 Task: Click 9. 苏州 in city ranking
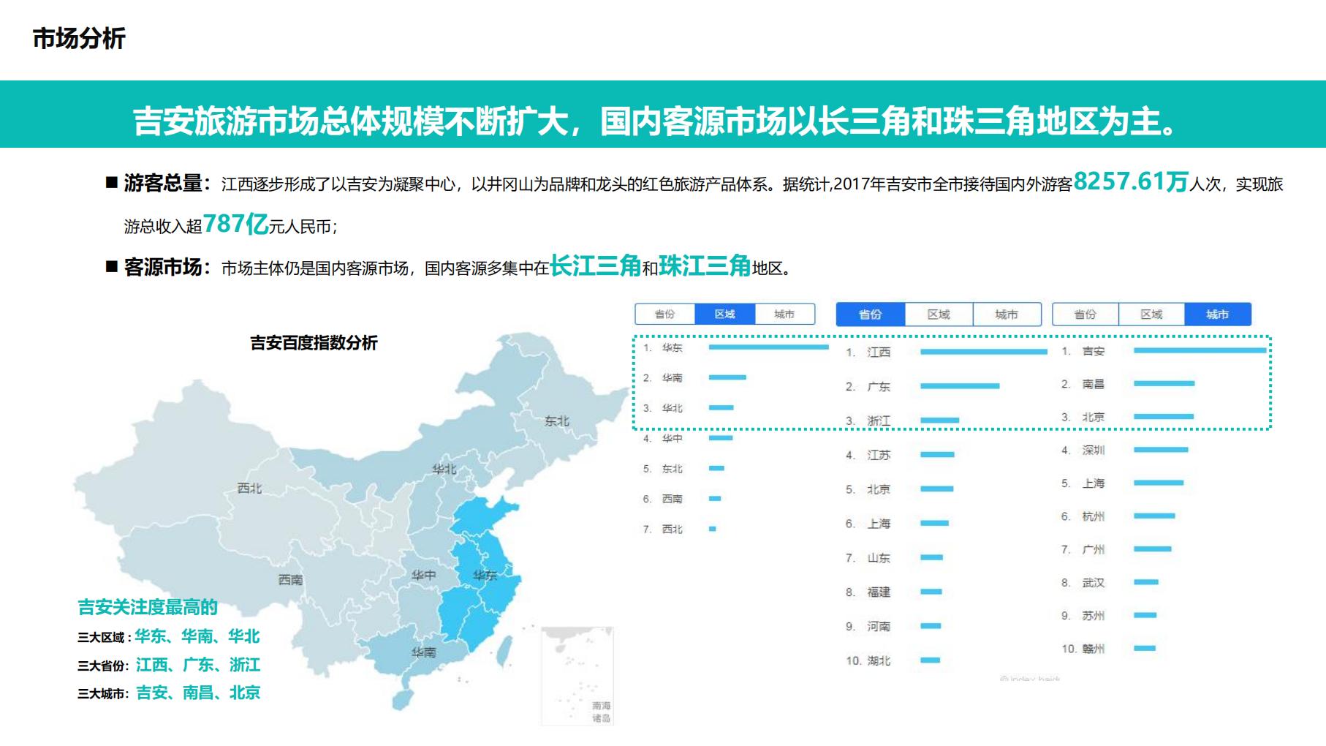(1083, 616)
